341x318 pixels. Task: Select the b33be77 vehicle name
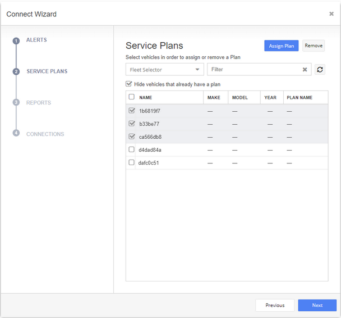pyautogui.click(x=149, y=124)
